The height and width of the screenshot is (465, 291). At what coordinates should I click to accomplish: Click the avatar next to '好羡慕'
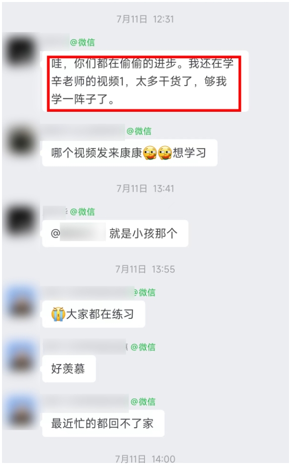pos(21,357)
